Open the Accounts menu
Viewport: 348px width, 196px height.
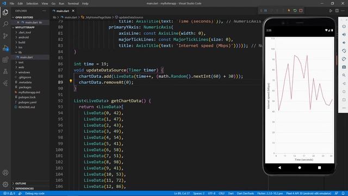coord(5,173)
